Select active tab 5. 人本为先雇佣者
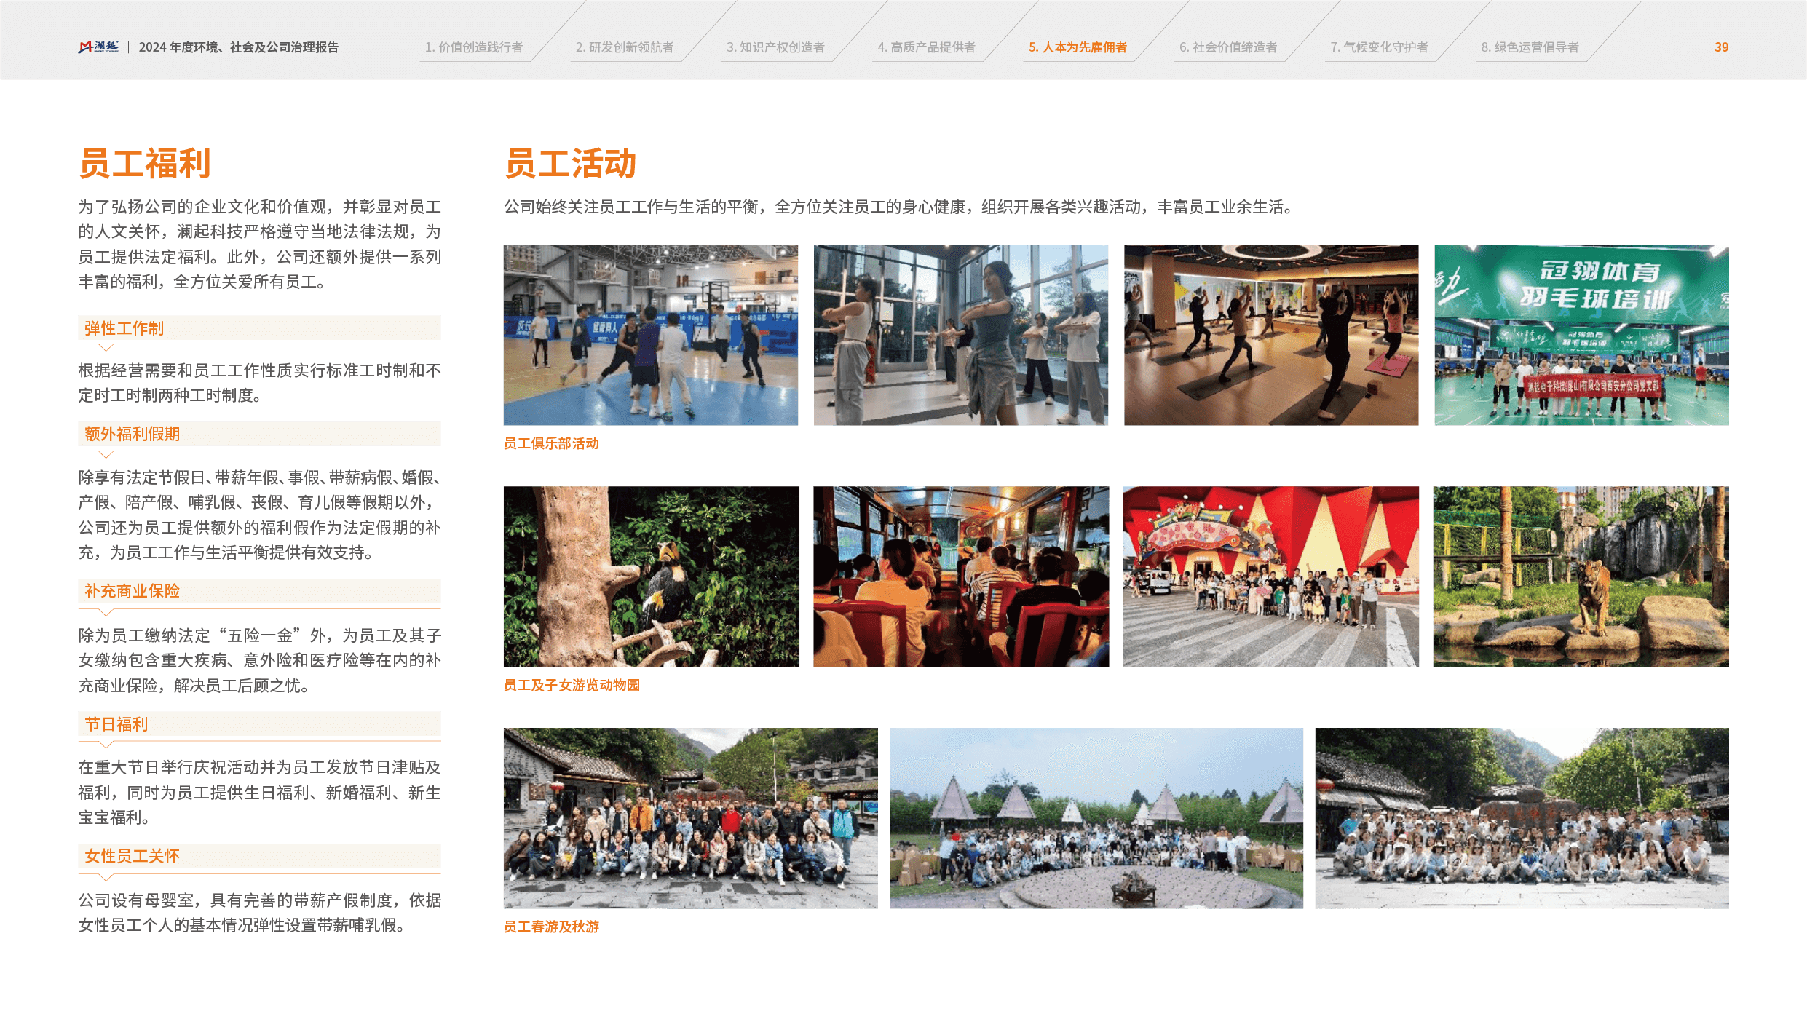The image size is (1807, 1011). (1078, 47)
